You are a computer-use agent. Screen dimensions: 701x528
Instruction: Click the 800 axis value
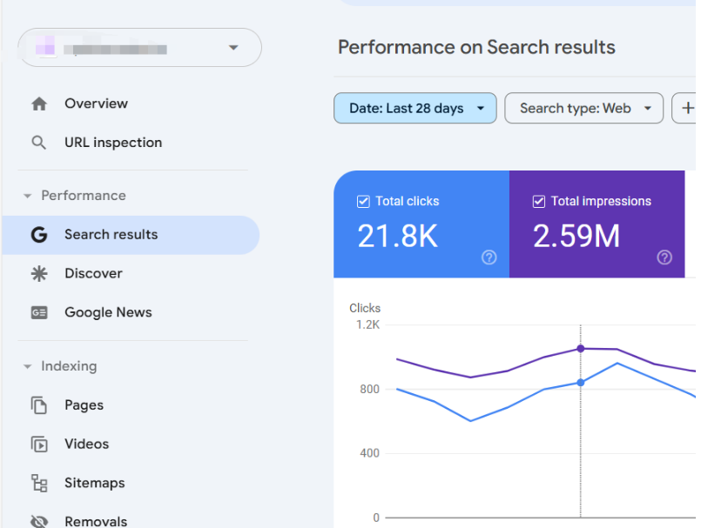[370, 389]
